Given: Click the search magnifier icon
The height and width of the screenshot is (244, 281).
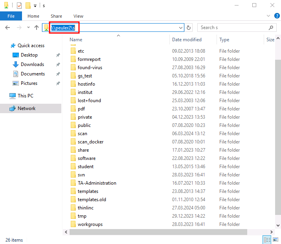Looking at the screenshot, I should pyautogui.click(x=271, y=28).
